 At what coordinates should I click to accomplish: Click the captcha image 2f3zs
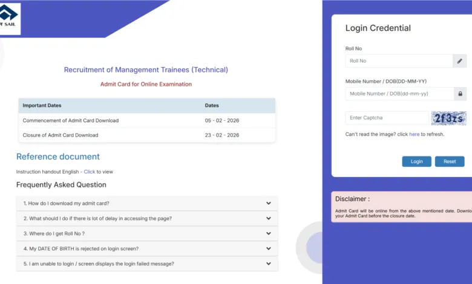[448, 118]
